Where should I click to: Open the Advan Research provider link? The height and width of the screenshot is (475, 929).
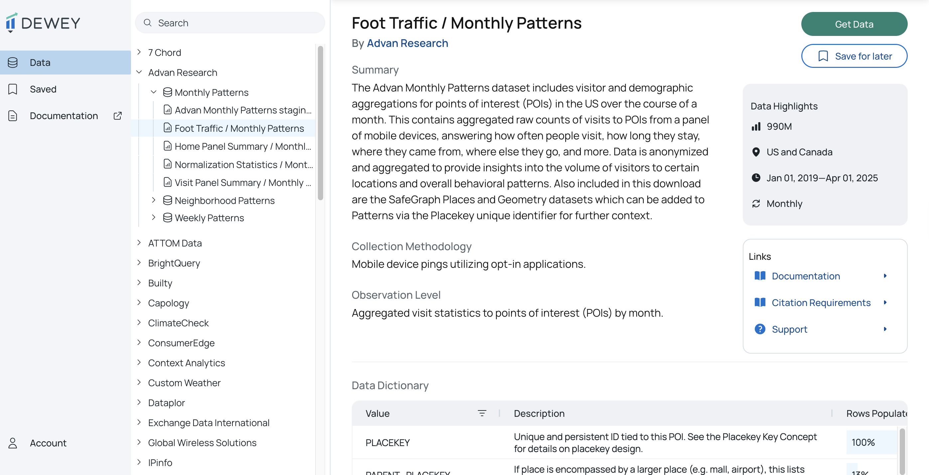[x=408, y=43]
